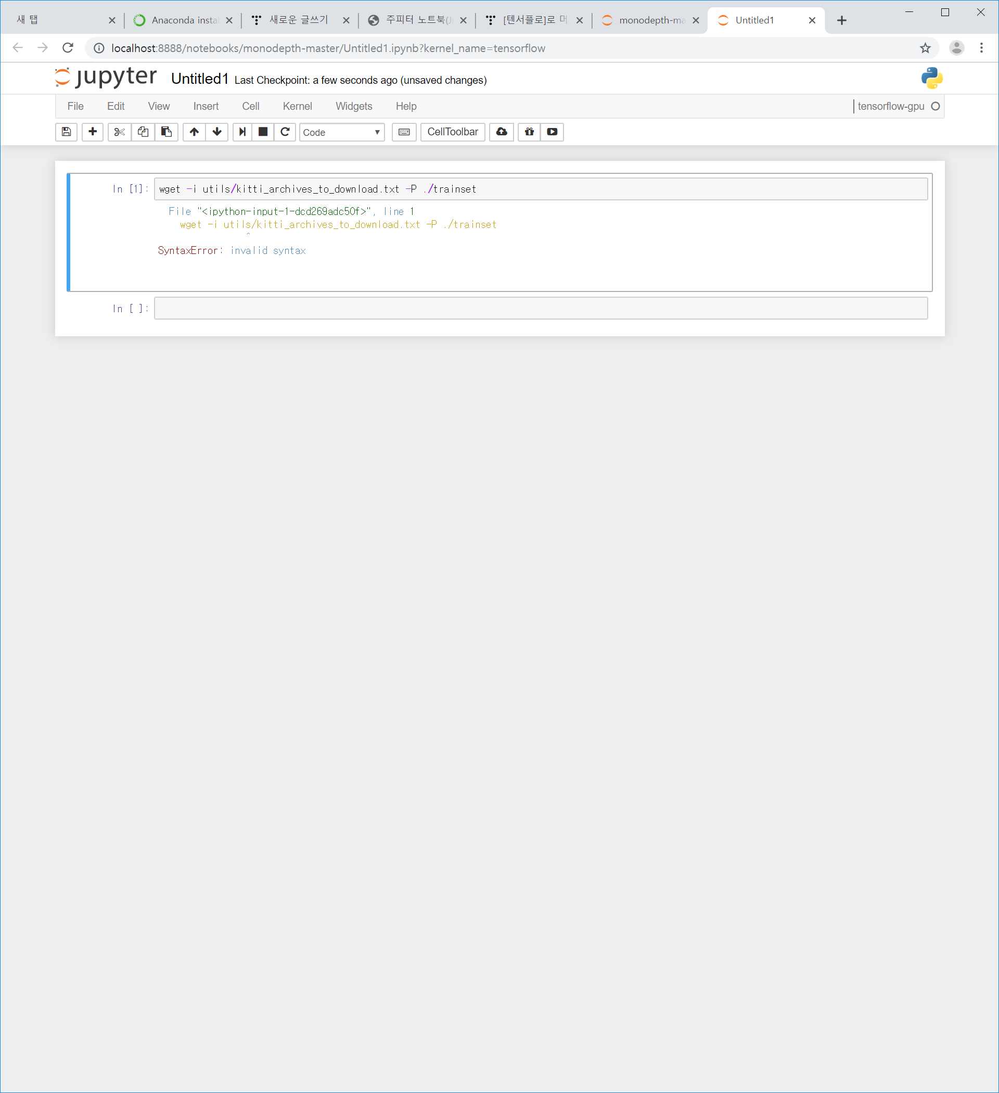Click the CellToolbar button
Viewport: 999px width, 1093px height.
tap(452, 132)
